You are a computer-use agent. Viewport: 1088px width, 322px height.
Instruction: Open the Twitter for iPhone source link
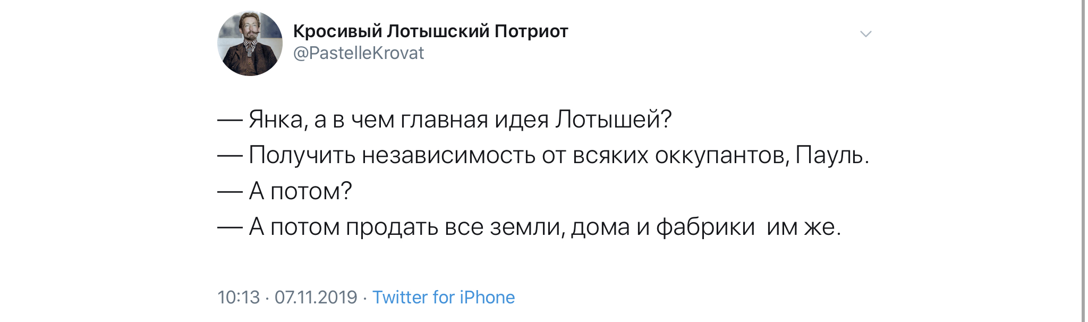[x=444, y=297]
